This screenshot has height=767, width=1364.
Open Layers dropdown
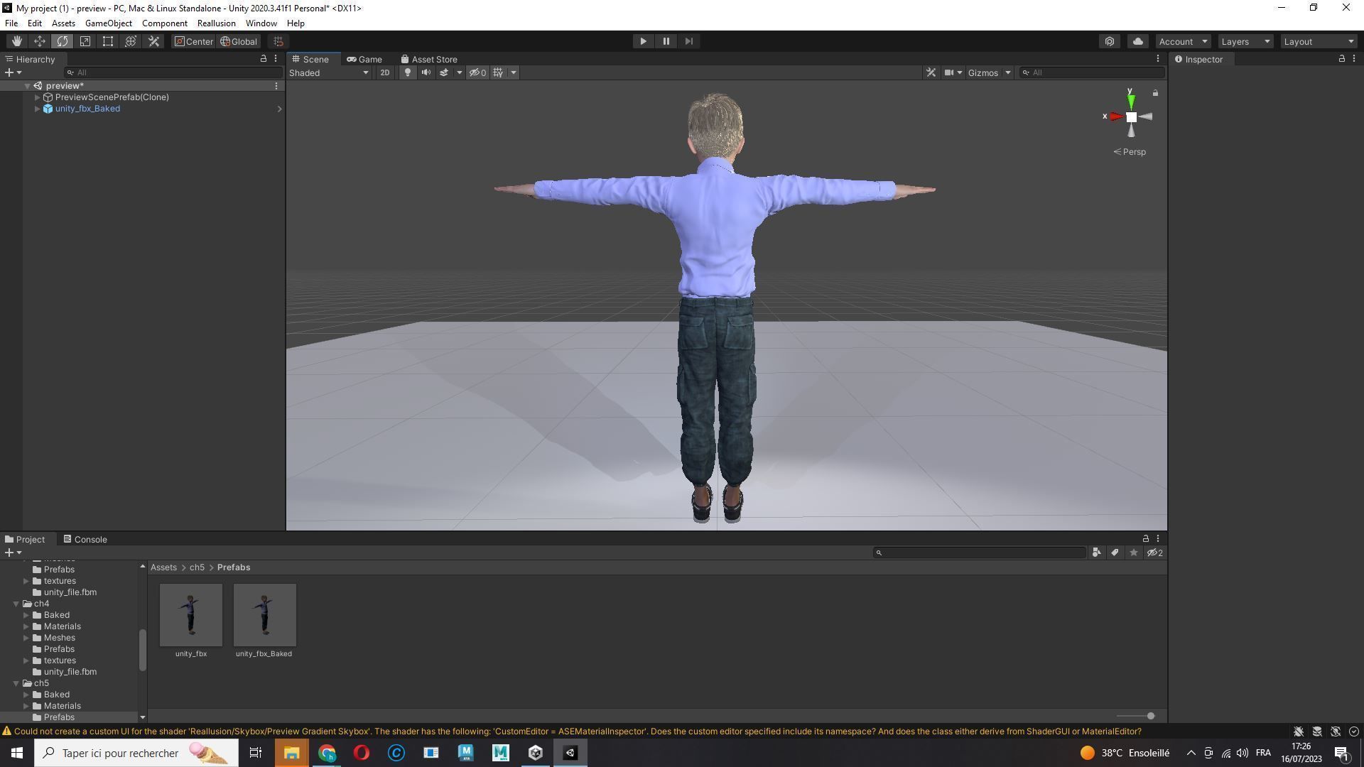[x=1245, y=41]
